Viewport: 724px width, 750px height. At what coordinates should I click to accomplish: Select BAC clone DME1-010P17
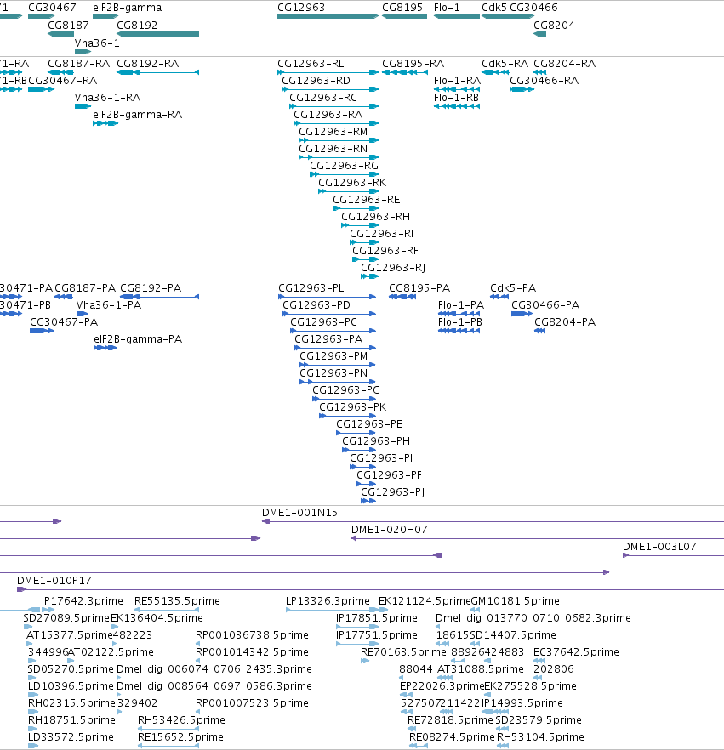coord(370,589)
